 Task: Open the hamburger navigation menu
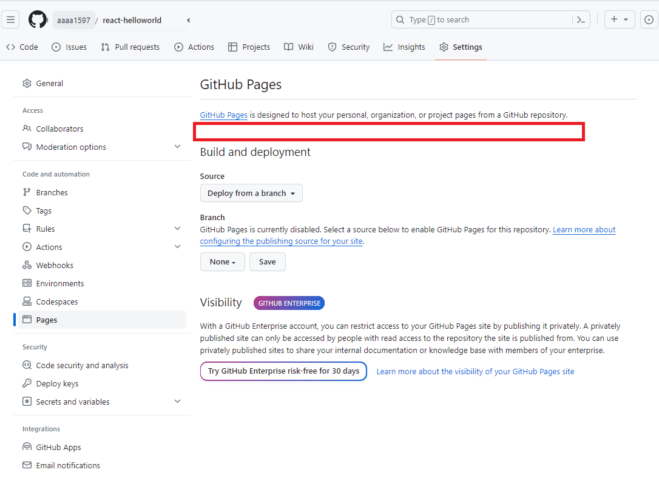point(10,20)
